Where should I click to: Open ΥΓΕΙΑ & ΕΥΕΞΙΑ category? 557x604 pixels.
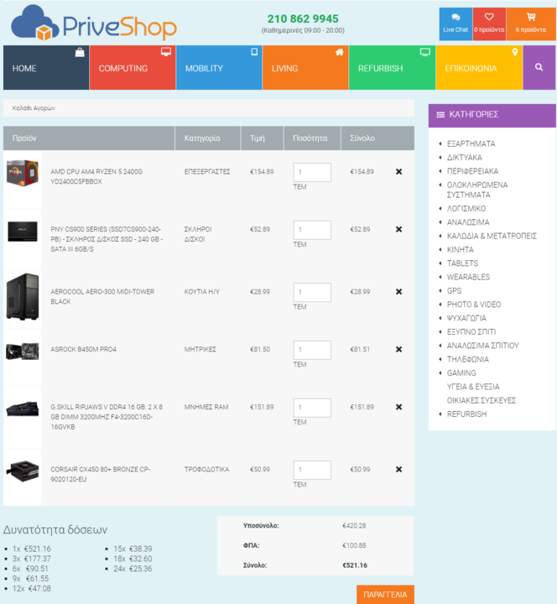473,387
